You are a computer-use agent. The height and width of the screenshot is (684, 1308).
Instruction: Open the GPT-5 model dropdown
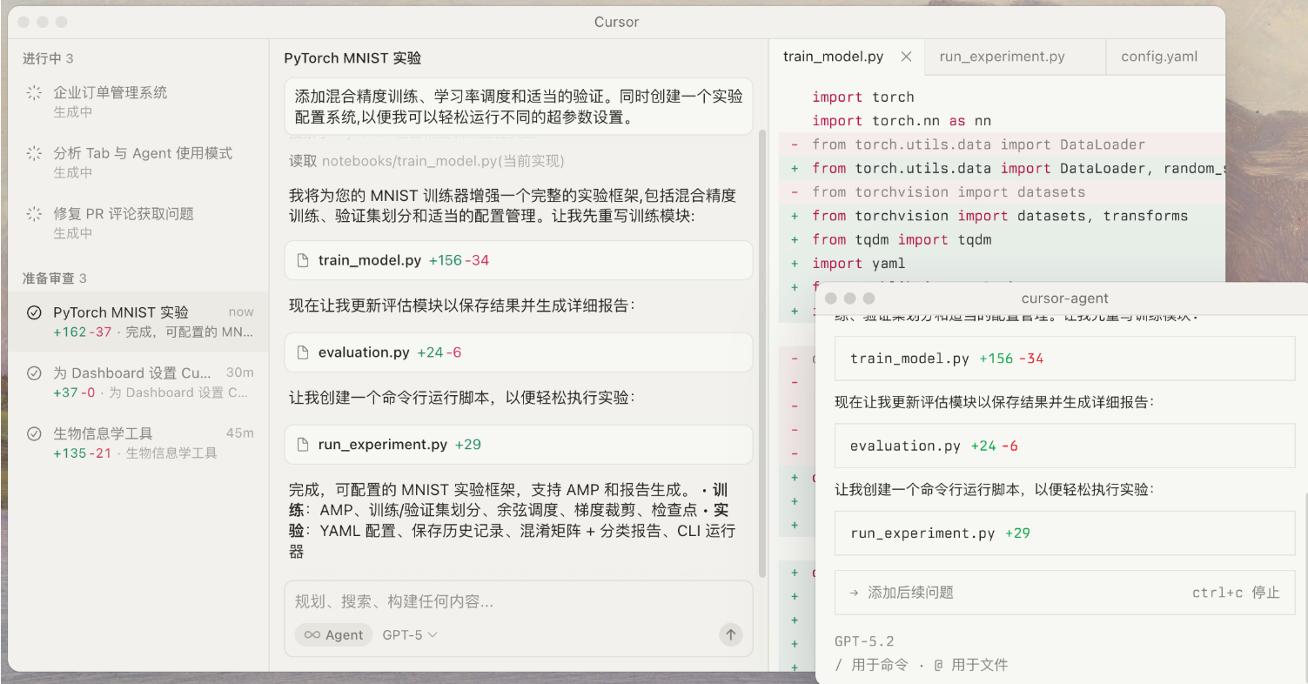410,635
